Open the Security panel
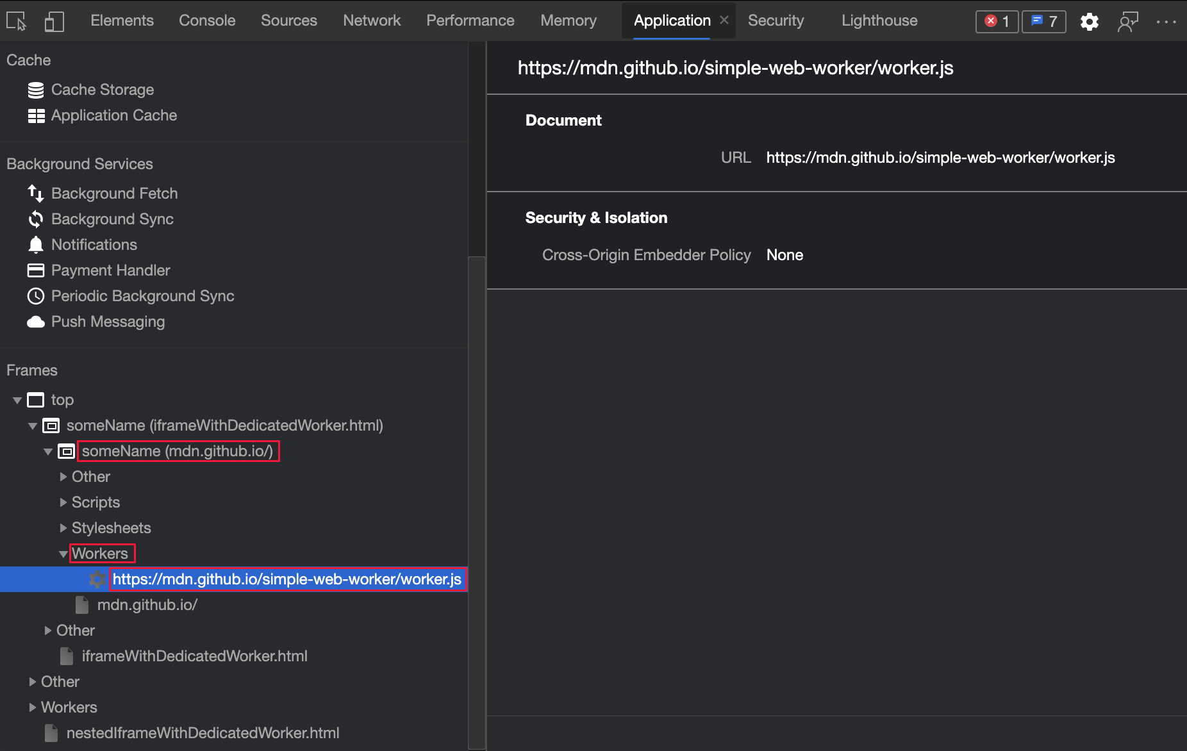 [x=776, y=20]
